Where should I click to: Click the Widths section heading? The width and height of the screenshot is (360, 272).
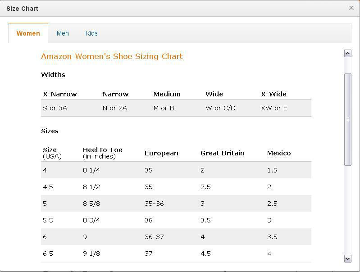53,75
